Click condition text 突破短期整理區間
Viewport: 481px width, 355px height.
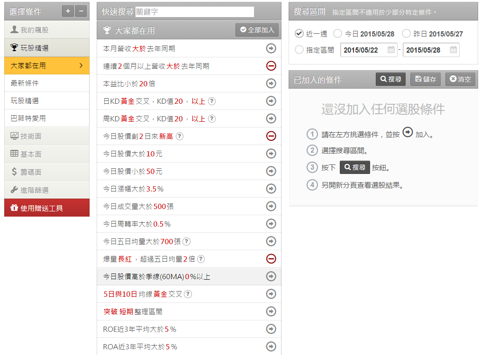tap(133, 312)
